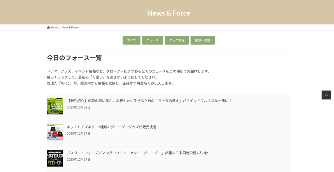
Task: Click the date under the ホットトイズ article
Action: [78, 133]
